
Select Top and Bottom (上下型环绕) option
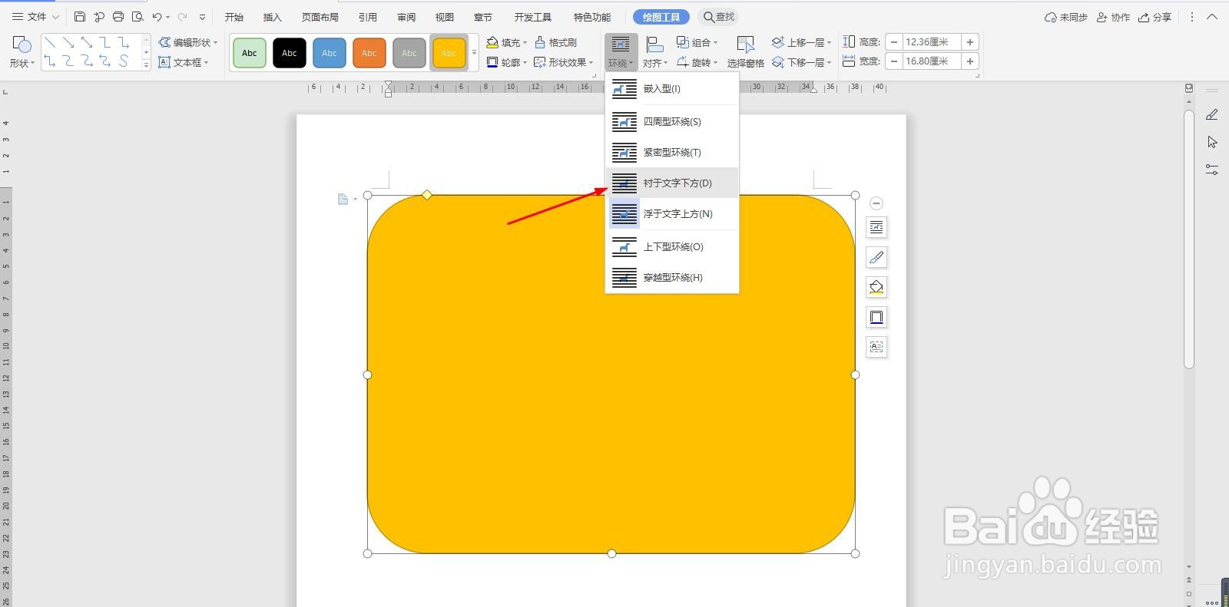pos(672,247)
